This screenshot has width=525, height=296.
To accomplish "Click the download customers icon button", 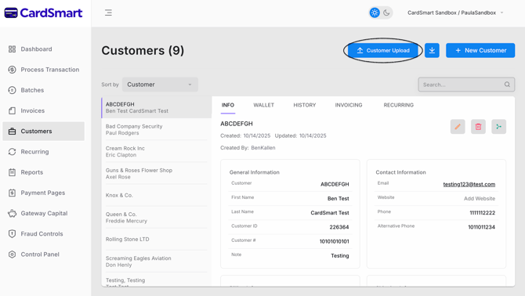I will click(x=432, y=50).
